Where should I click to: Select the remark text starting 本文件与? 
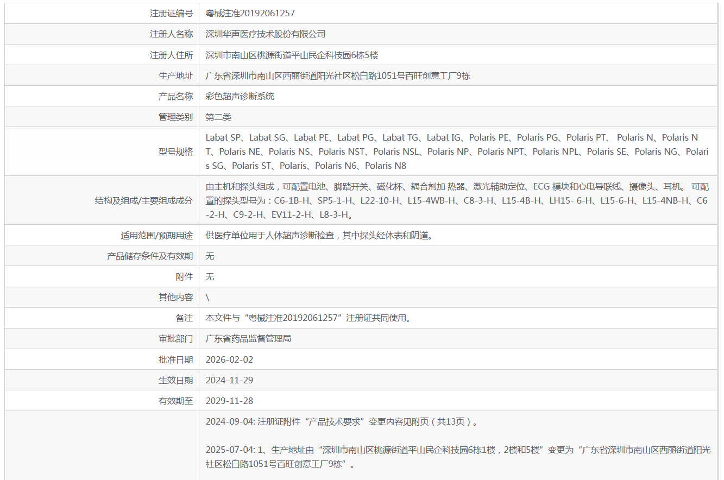click(309, 318)
